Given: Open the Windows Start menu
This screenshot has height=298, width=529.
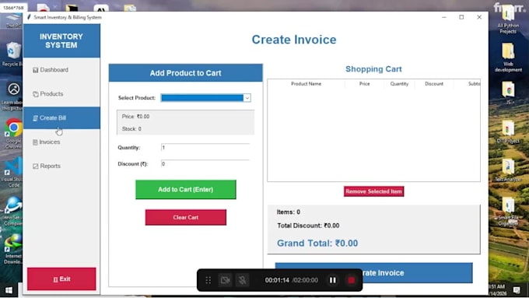Looking at the screenshot, I should 9,290.
